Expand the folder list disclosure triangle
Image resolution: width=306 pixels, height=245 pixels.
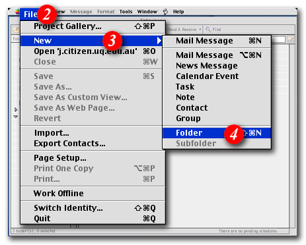[16, 109]
